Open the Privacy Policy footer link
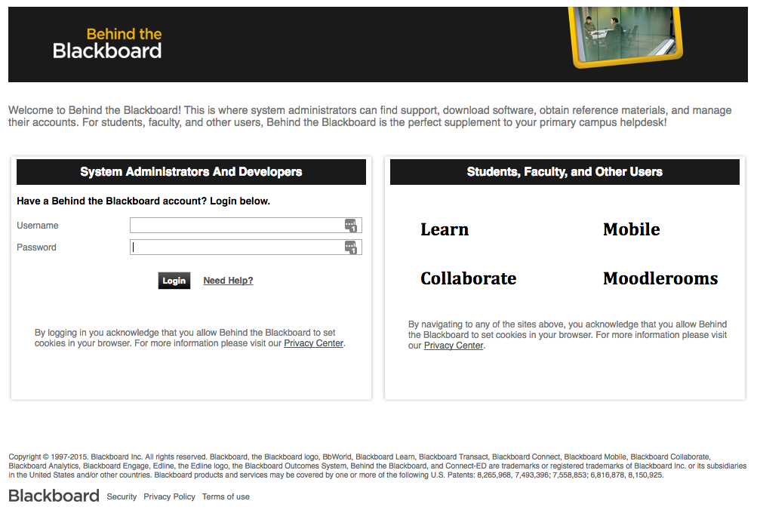 tap(170, 496)
